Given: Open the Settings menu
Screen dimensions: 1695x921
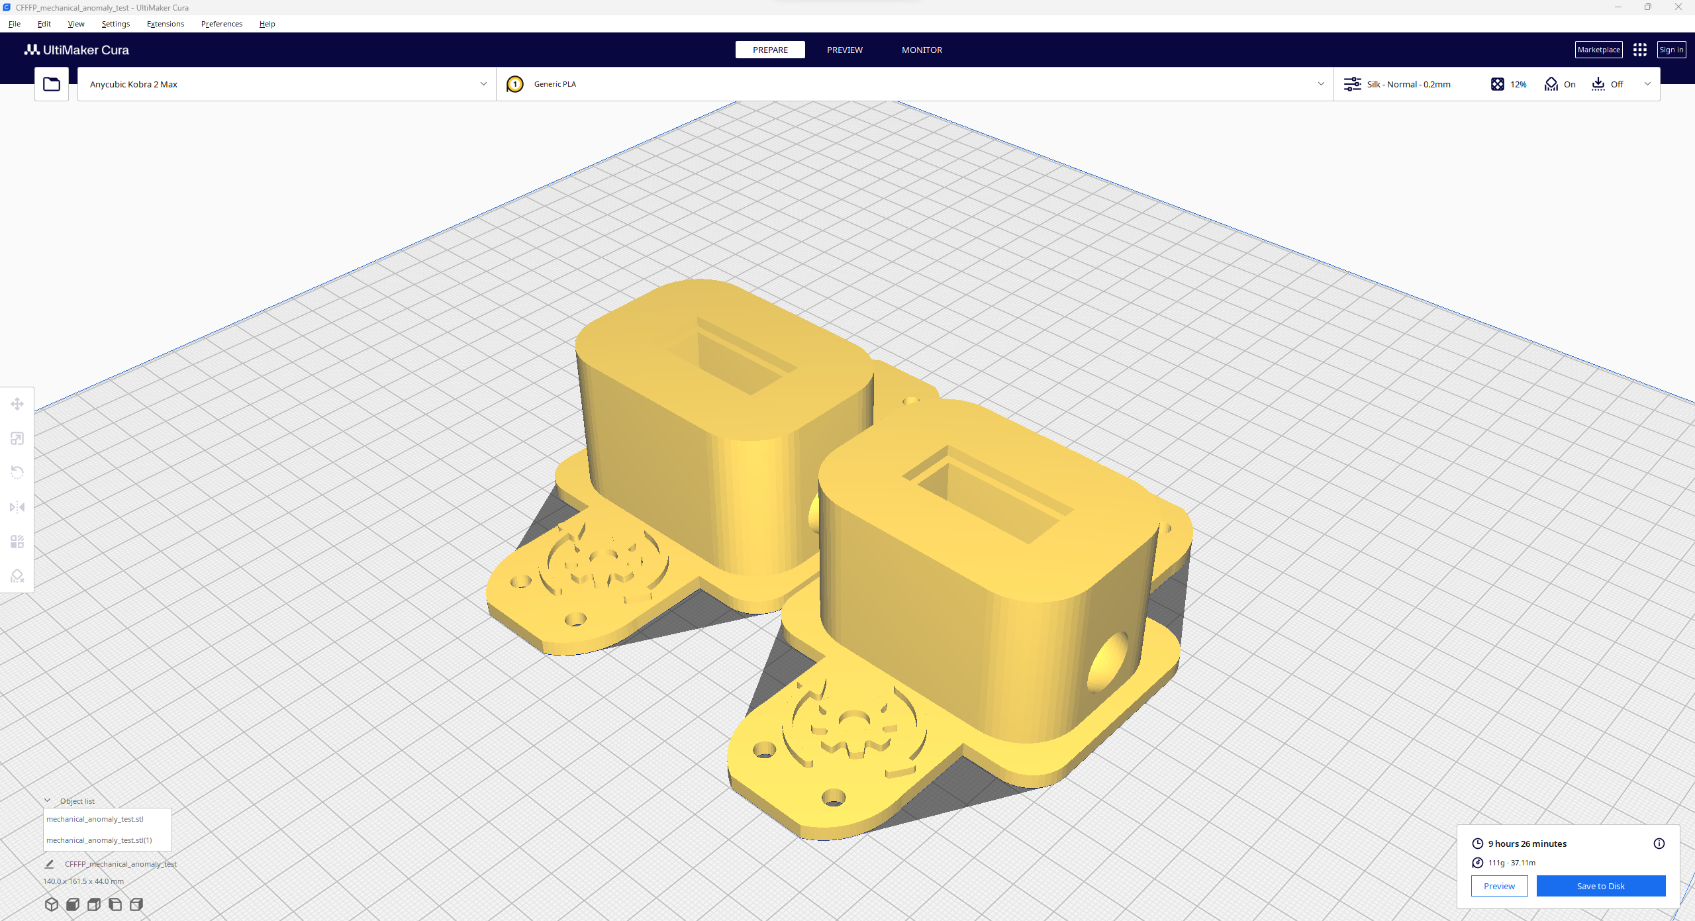Looking at the screenshot, I should point(116,24).
